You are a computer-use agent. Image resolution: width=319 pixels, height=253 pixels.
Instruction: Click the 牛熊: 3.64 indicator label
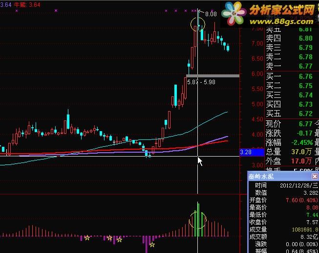coord(27,4)
